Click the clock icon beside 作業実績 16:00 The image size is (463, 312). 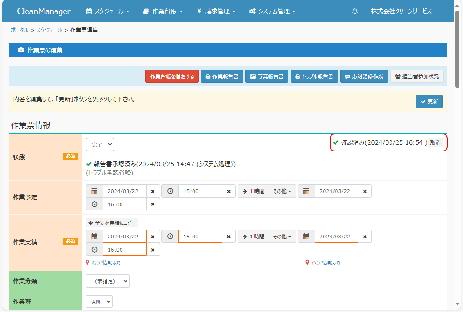(94, 250)
